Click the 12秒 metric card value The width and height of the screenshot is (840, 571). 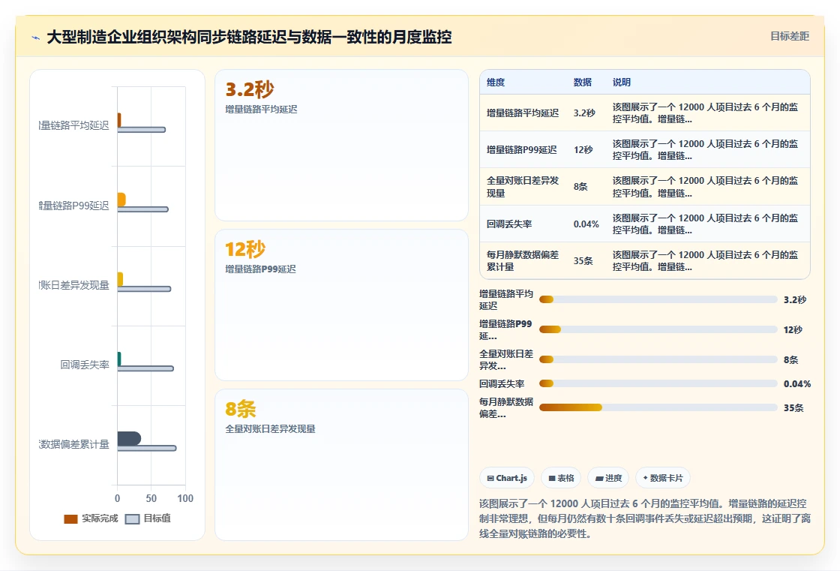[245, 249]
